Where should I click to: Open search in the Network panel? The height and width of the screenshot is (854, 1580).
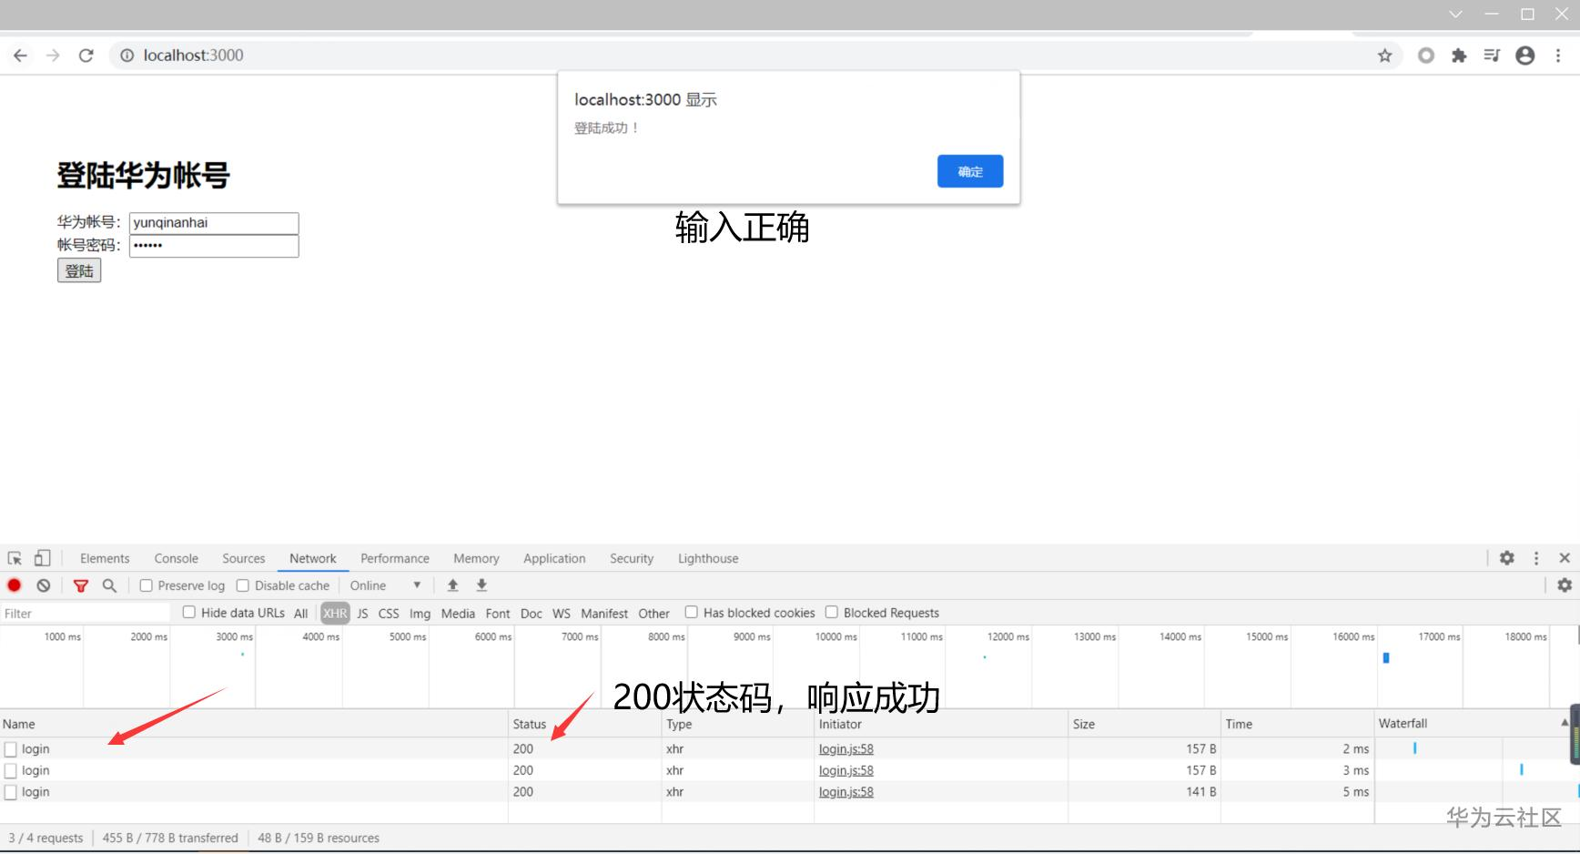pos(109,585)
